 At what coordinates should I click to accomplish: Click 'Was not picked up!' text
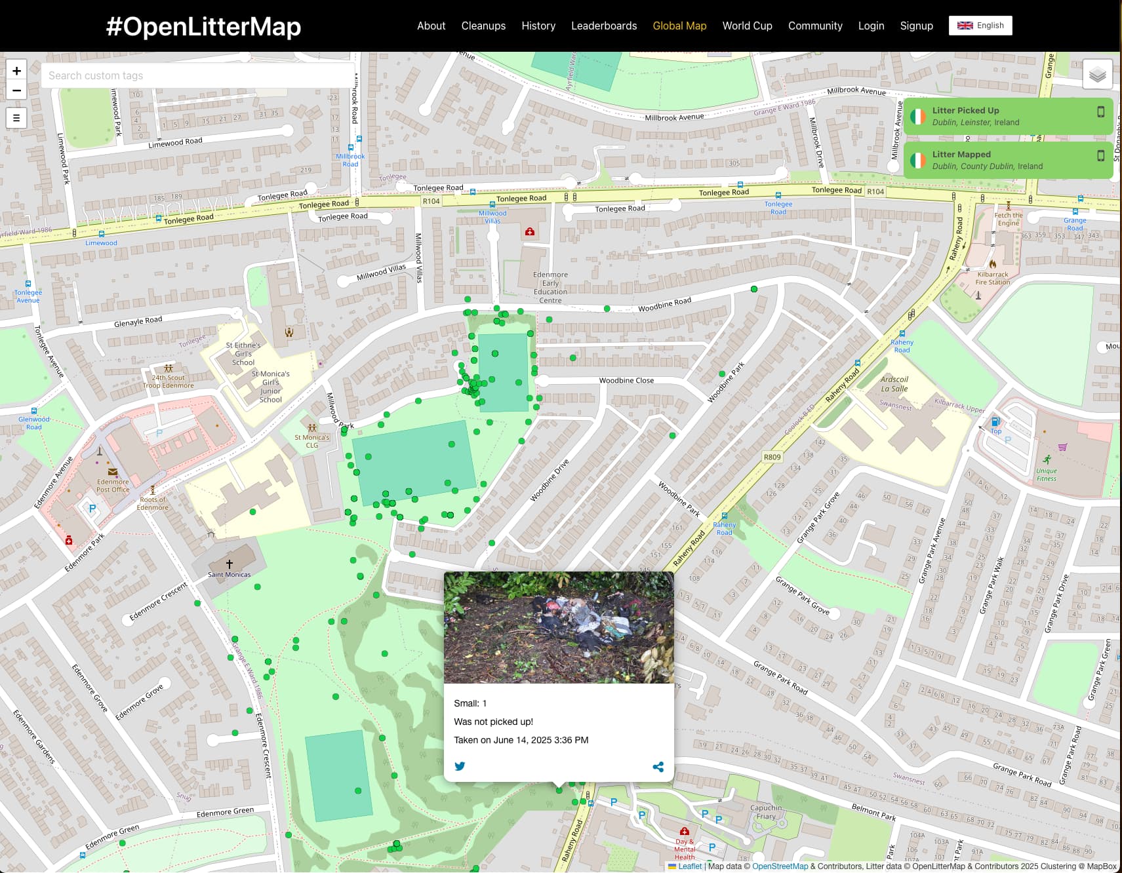click(493, 722)
